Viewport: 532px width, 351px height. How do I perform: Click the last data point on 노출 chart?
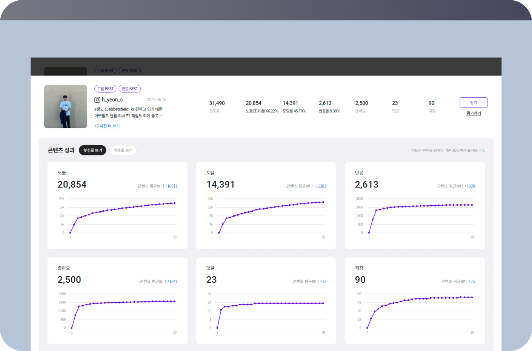tap(174, 203)
